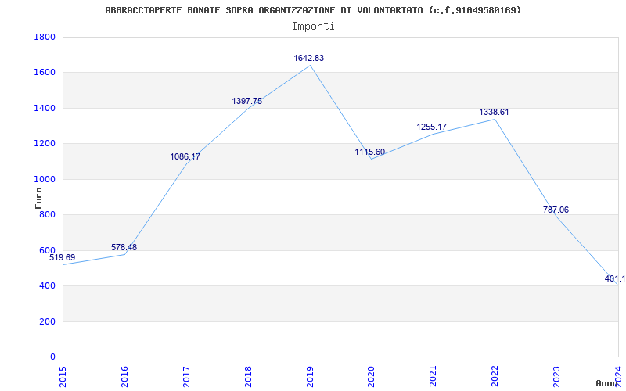
Task: Click the 2022 x-axis tick label
Action: (x=495, y=377)
